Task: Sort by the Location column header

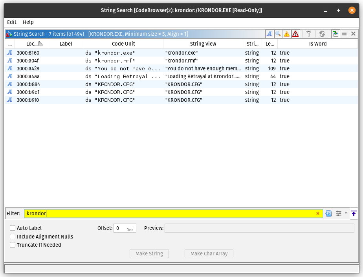Action: point(32,44)
